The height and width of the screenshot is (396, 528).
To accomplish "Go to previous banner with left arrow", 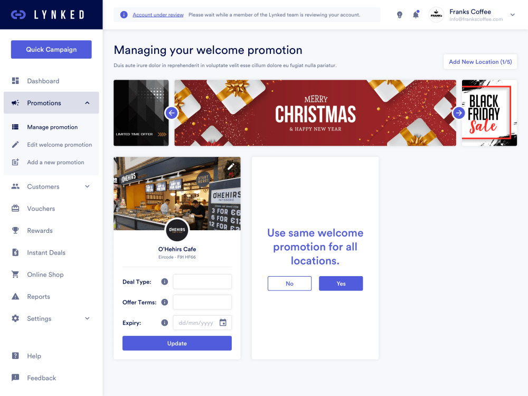I will [x=172, y=113].
